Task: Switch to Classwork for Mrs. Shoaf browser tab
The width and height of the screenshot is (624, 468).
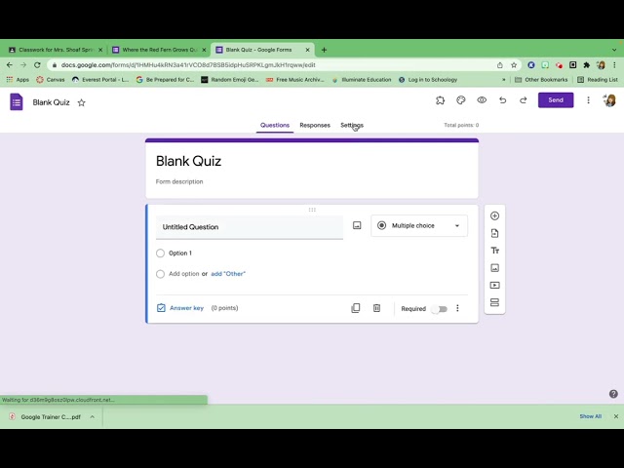Action: click(x=56, y=50)
